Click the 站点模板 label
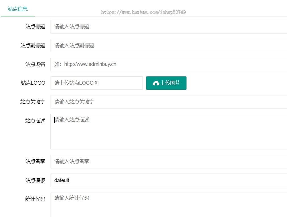This screenshot has height=217, width=287. coord(35,180)
